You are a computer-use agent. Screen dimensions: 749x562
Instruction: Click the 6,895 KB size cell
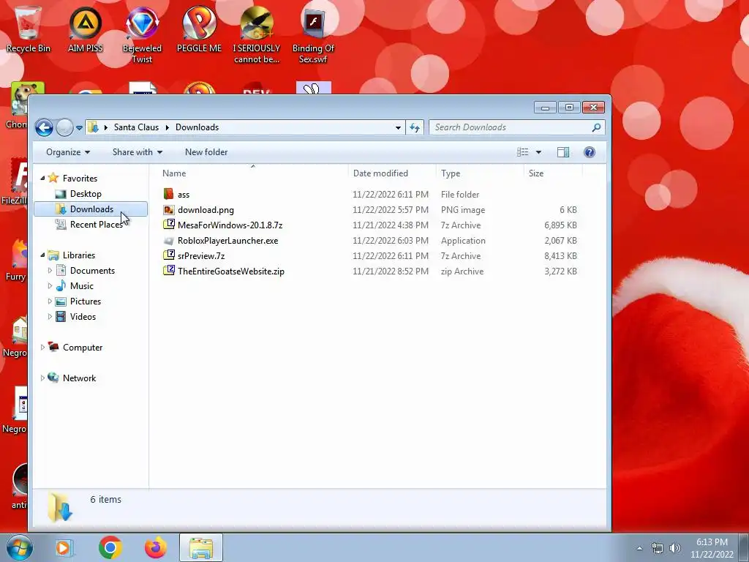pyautogui.click(x=560, y=225)
